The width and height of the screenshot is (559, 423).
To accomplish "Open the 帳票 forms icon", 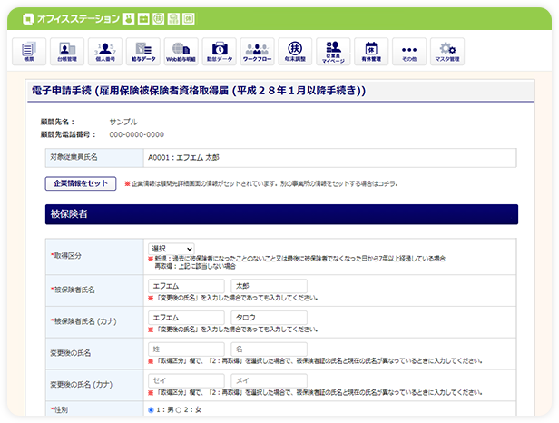I will (29, 52).
